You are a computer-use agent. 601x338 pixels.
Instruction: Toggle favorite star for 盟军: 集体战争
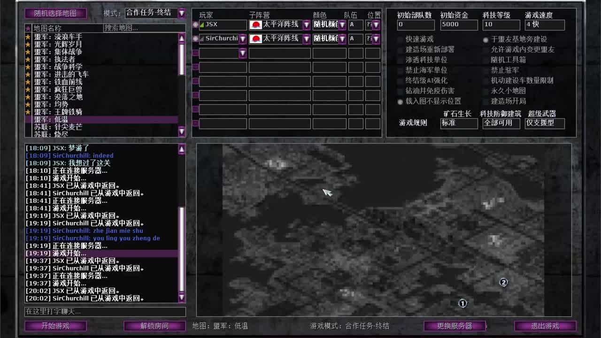pyautogui.click(x=28, y=52)
